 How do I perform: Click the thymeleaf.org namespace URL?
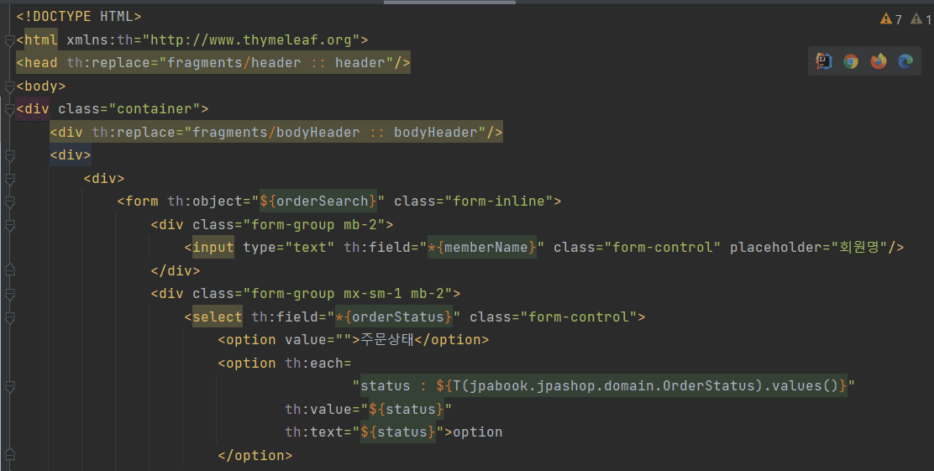(251, 40)
